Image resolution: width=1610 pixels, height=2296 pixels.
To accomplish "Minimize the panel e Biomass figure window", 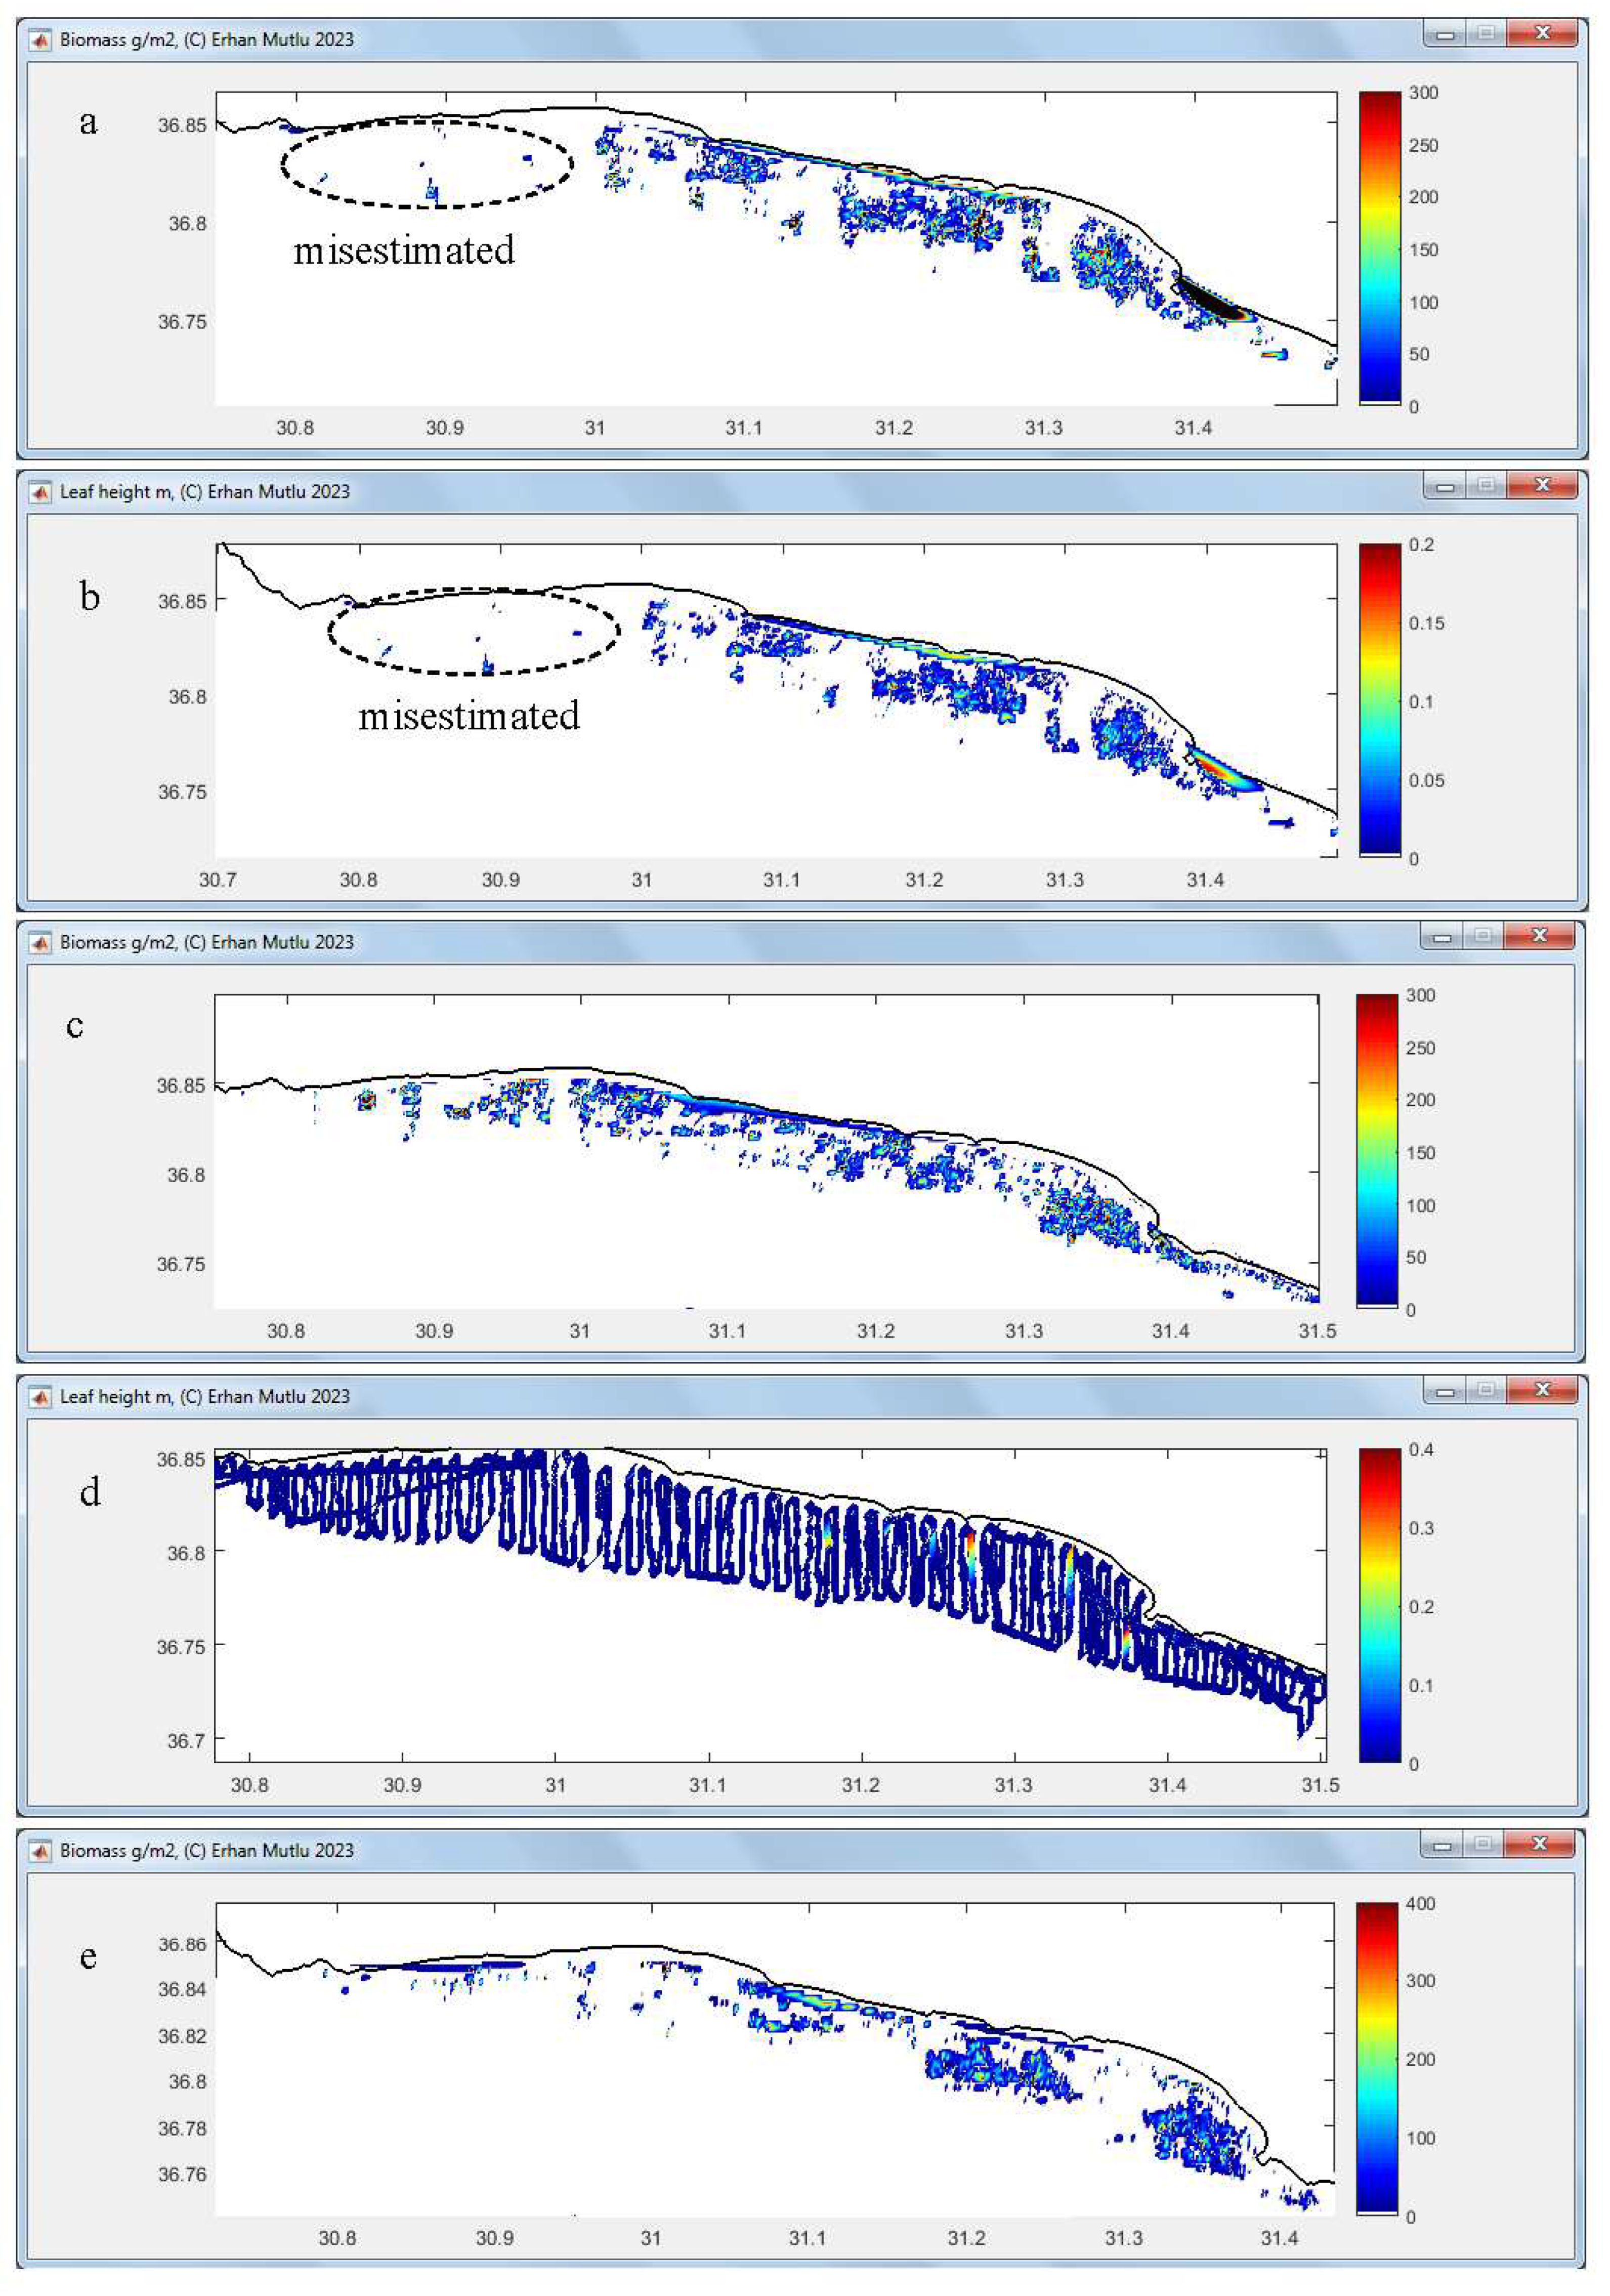I will (1442, 1845).
